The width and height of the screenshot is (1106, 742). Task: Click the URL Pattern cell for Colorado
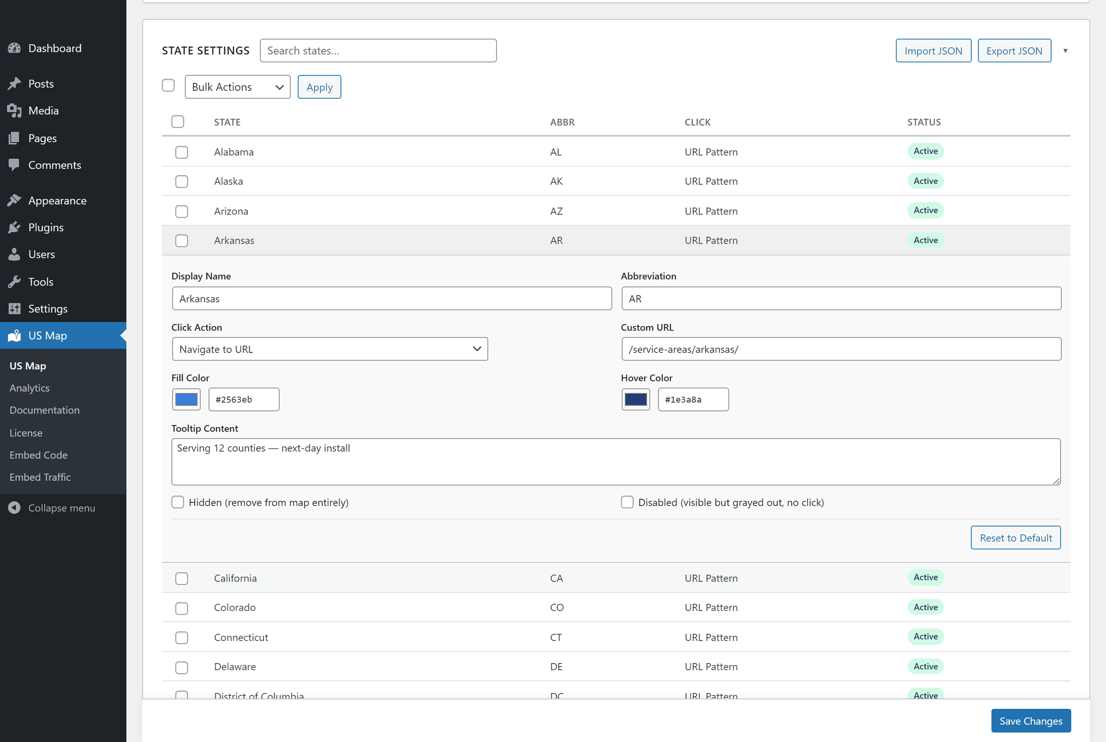[711, 608]
